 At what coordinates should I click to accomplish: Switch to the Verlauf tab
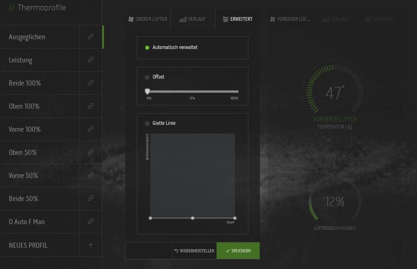pos(192,19)
